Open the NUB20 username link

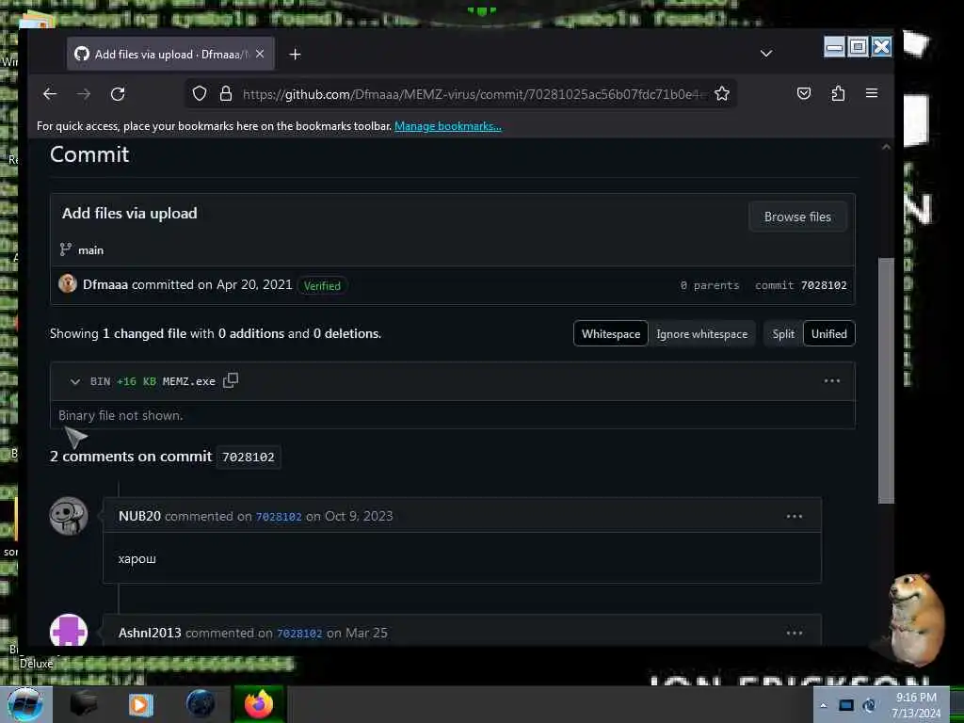139,517
